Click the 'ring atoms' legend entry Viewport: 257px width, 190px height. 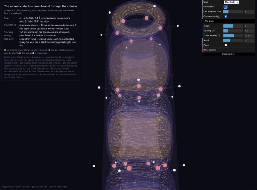25,53
